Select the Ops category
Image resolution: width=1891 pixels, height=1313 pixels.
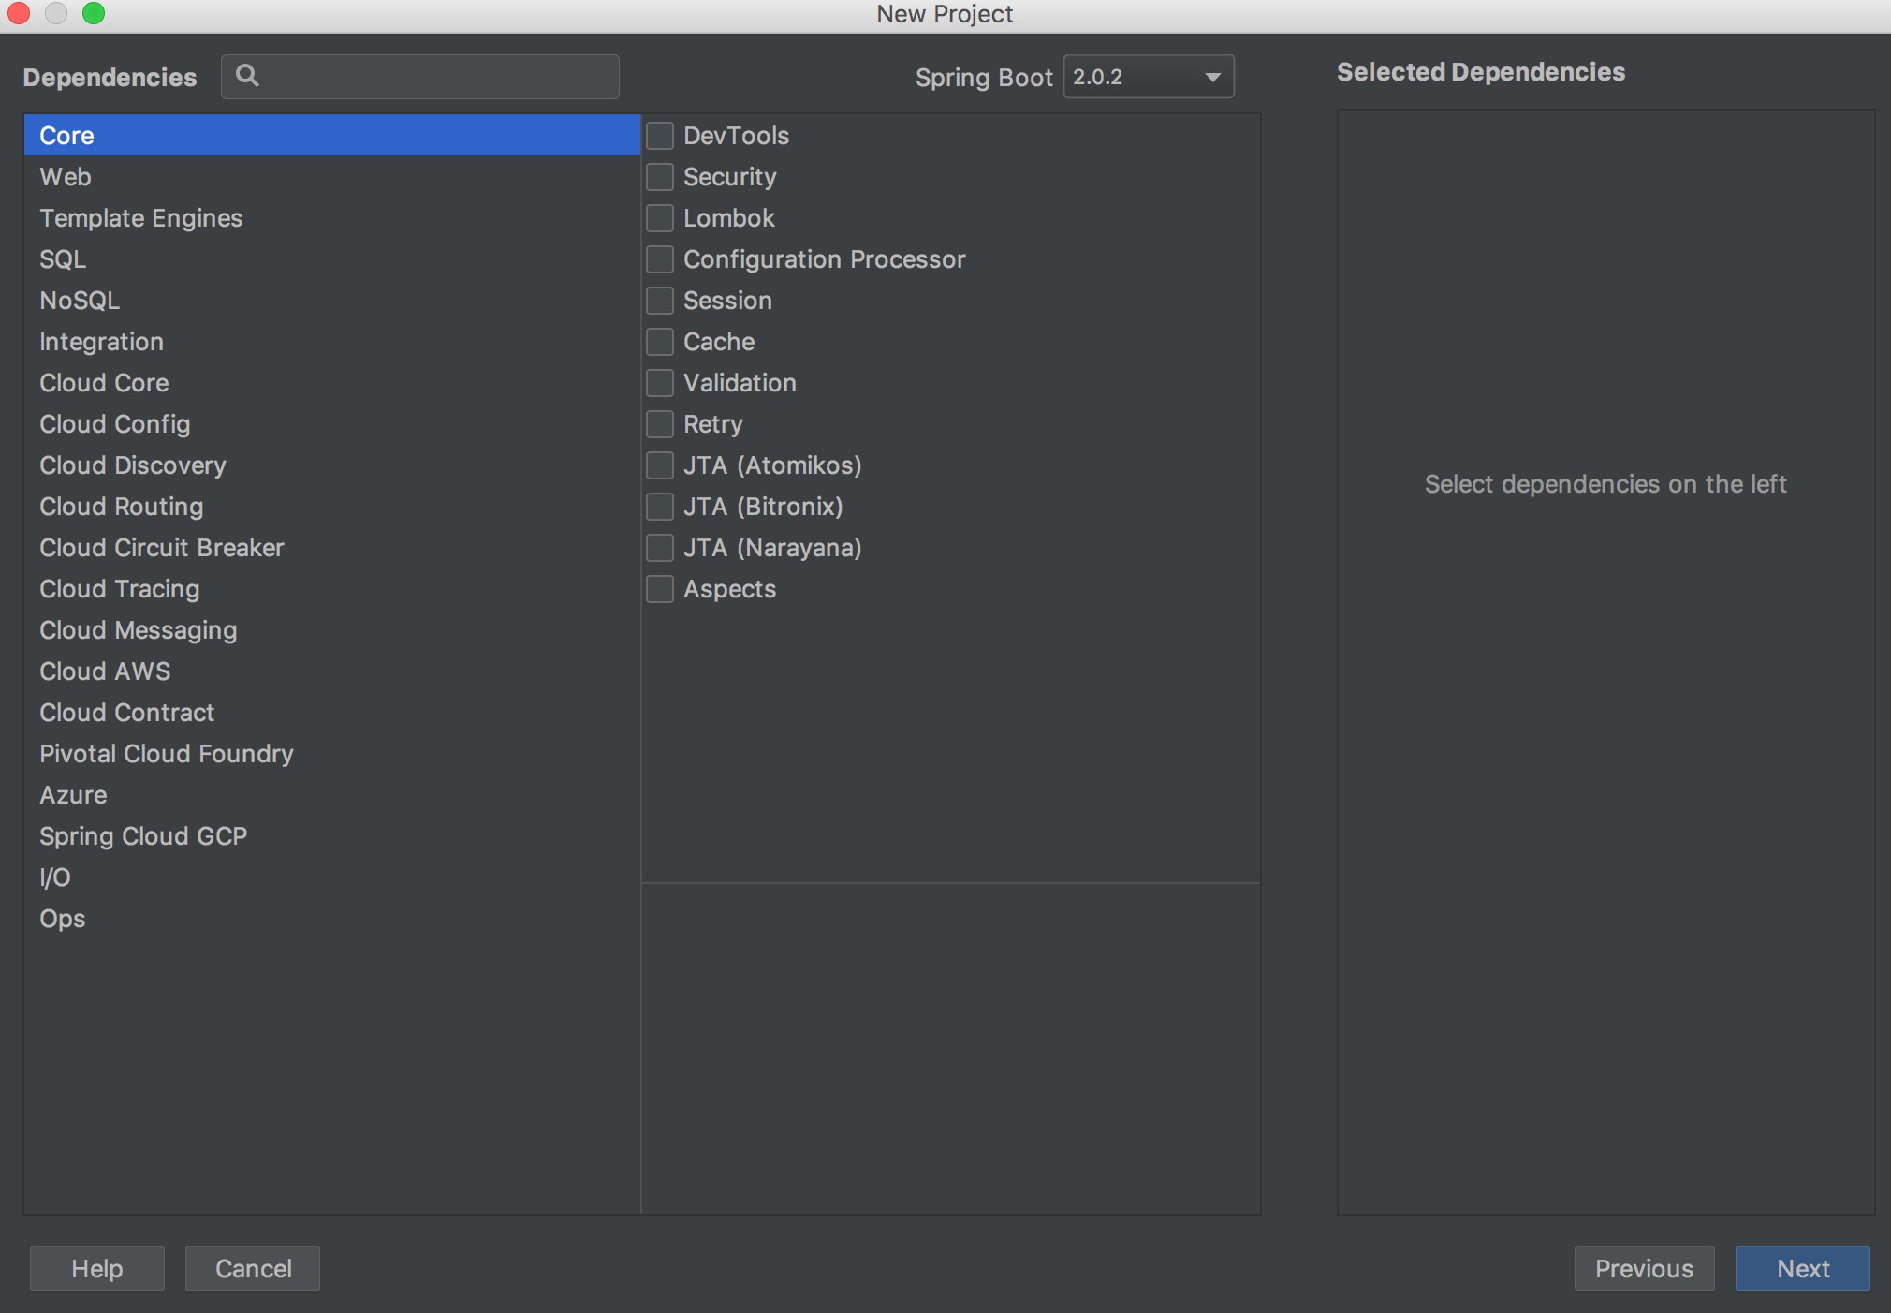pyautogui.click(x=63, y=919)
